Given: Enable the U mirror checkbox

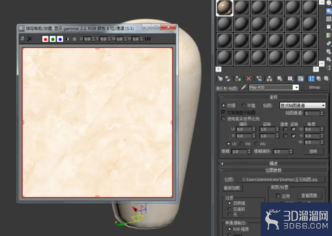Looking at the screenshot, I should [x=285, y=129].
